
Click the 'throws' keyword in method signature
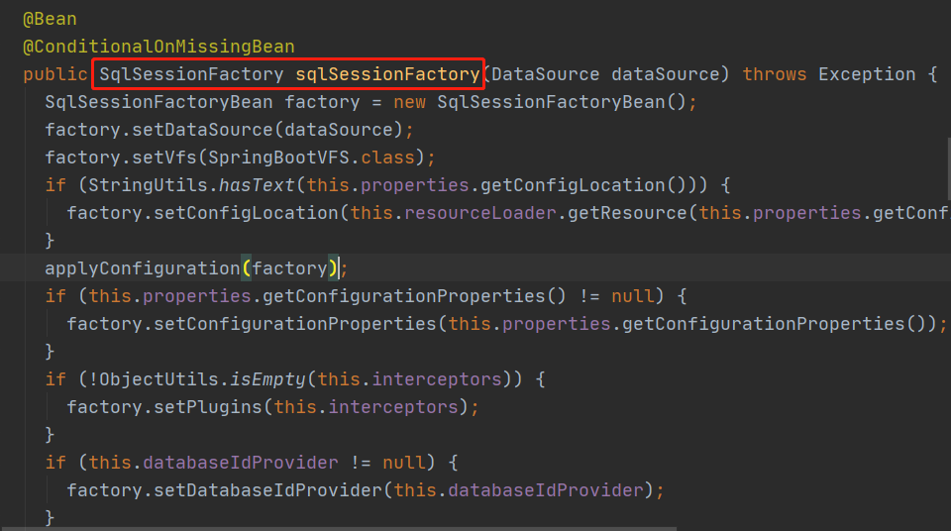point(775,74)
